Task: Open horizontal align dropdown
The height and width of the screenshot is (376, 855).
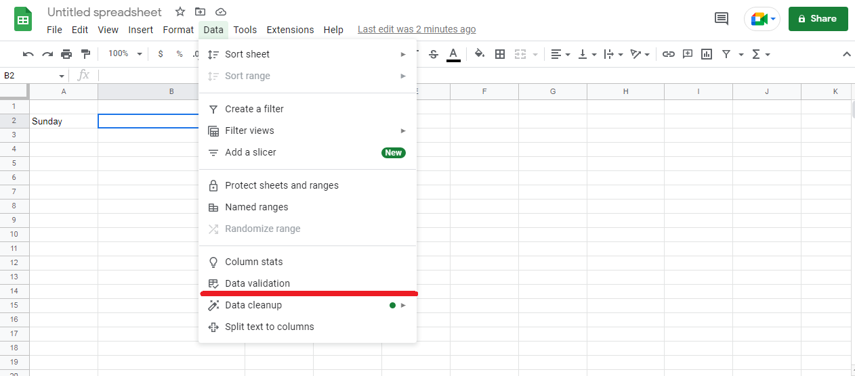Action: tap(560, 54)
